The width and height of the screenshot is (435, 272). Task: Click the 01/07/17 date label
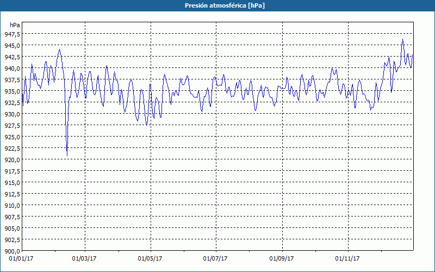pos(215,258)
